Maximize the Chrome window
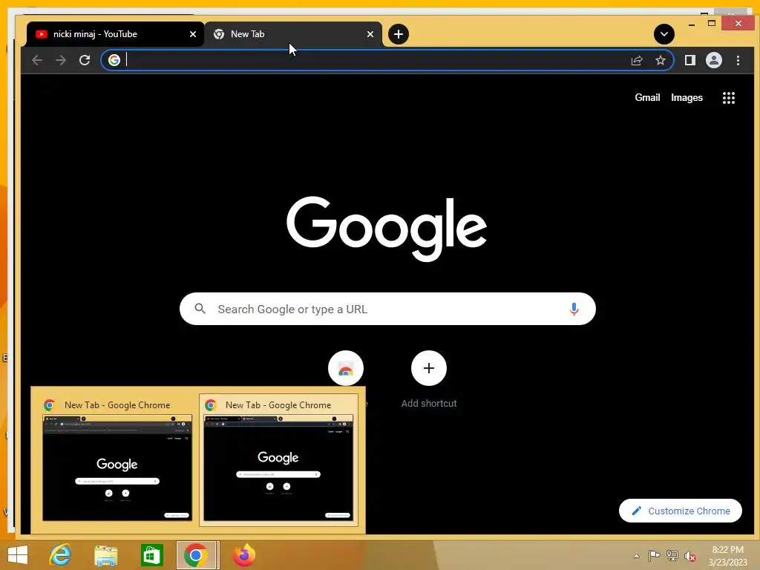 (712, 23)
